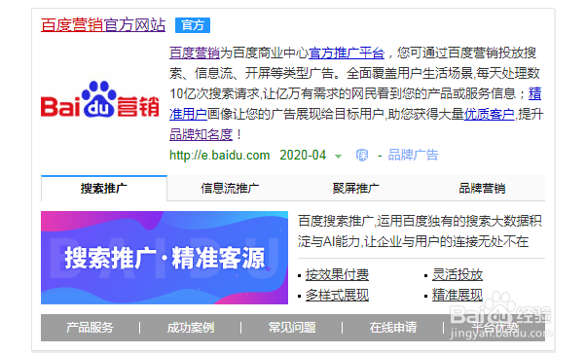This screenshot has width=586, height=354.
Task: Open the 品牌知名度 link
Action: (201, 134)
